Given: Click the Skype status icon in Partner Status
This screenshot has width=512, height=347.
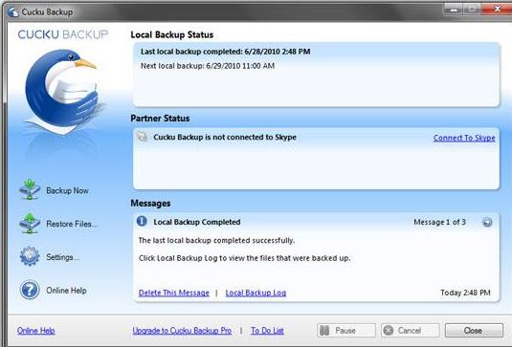Looking at the screenshot, I should (x=142, y=137).
